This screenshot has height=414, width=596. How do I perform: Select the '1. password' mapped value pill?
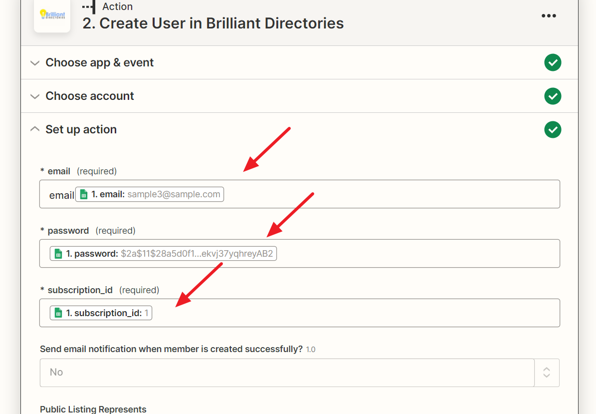(163, 253)
